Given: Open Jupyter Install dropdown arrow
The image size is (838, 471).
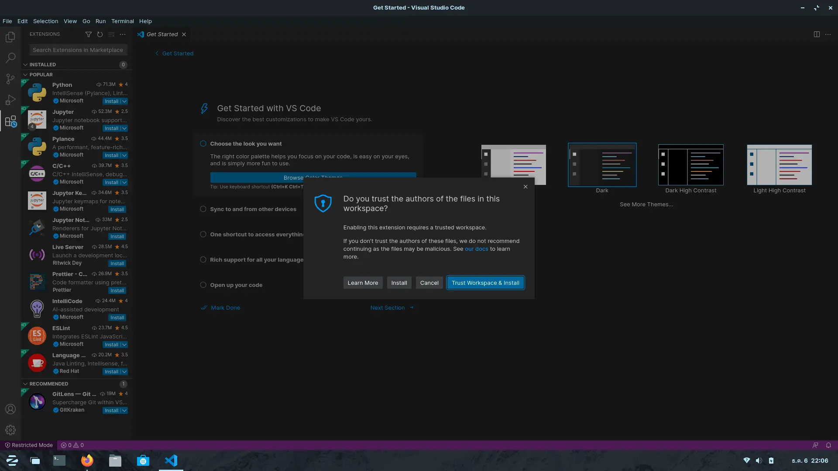Looking at the screenshot, I should coord(124,128).
